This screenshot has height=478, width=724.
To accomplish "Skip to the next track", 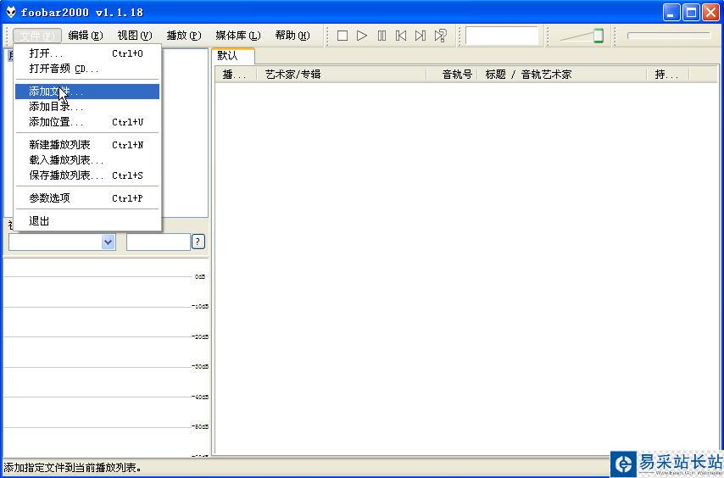I will point(420,36).
